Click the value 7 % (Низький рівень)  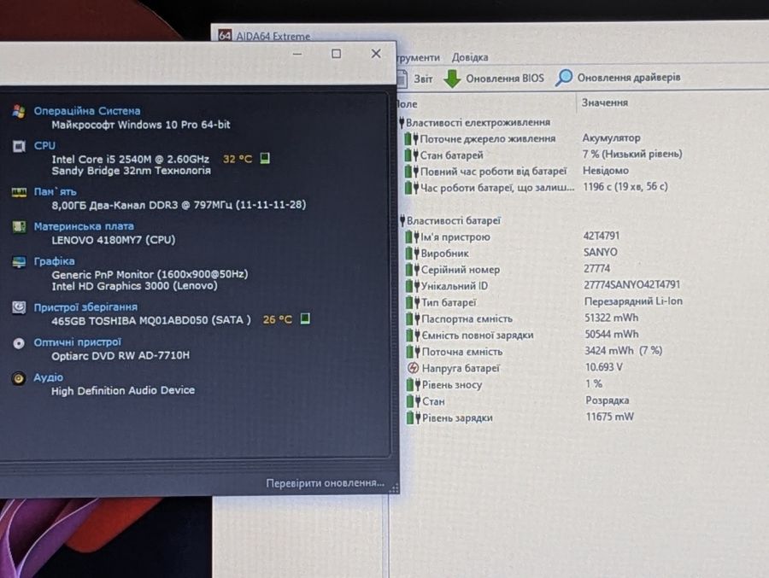tap(632, 154)
